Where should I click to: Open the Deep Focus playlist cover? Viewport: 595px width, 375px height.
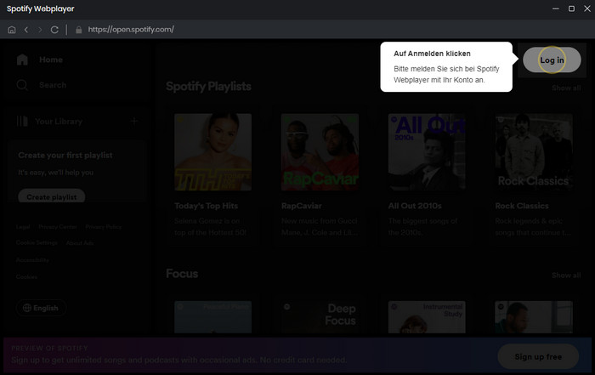point(320,317)
